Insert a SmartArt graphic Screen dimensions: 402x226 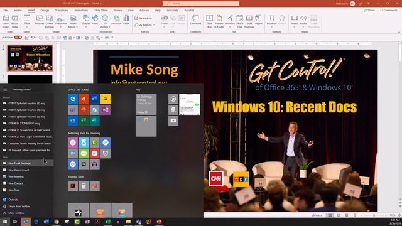(x=116, y=21)
